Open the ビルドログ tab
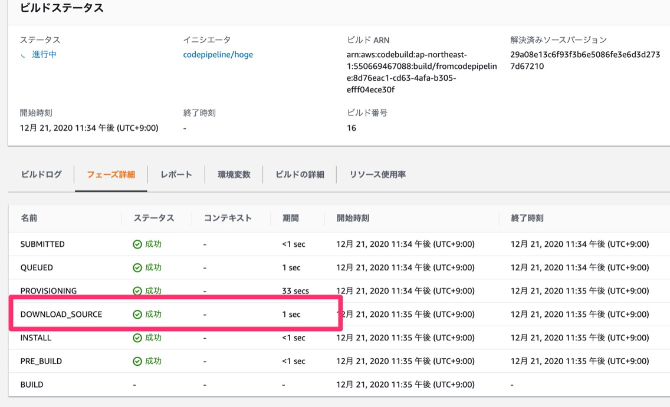The image size is (670, 407). pyautogui.click(x=41, y=174)
